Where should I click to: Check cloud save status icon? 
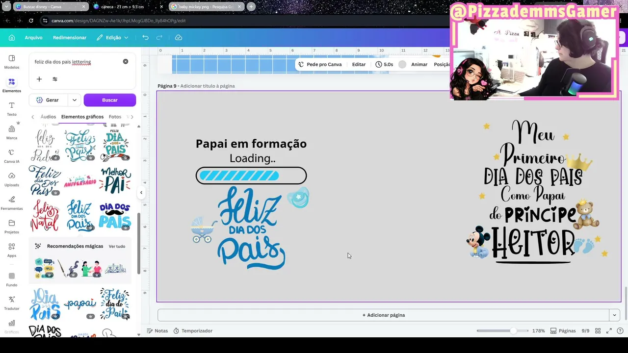pos(179,38)
